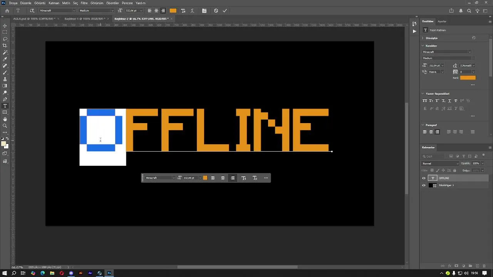Toggle Strikethrough text style

click(x=456, y=101)
